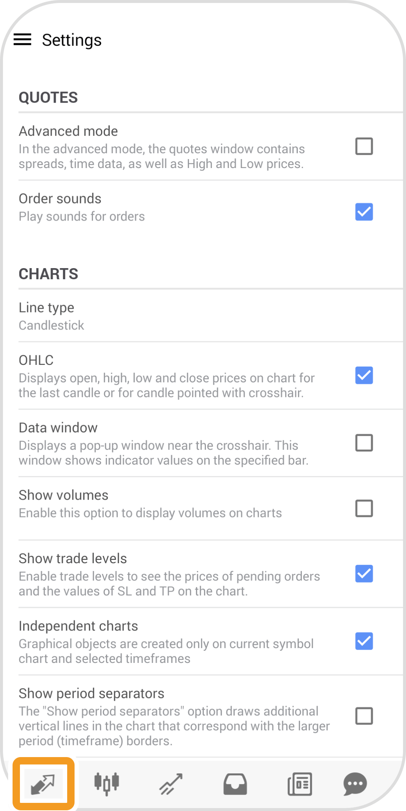Image resolution: width=406 pixels, height=811 pixels.
Task: Tap the Independent charts setting label
Action: coord(78,626)
